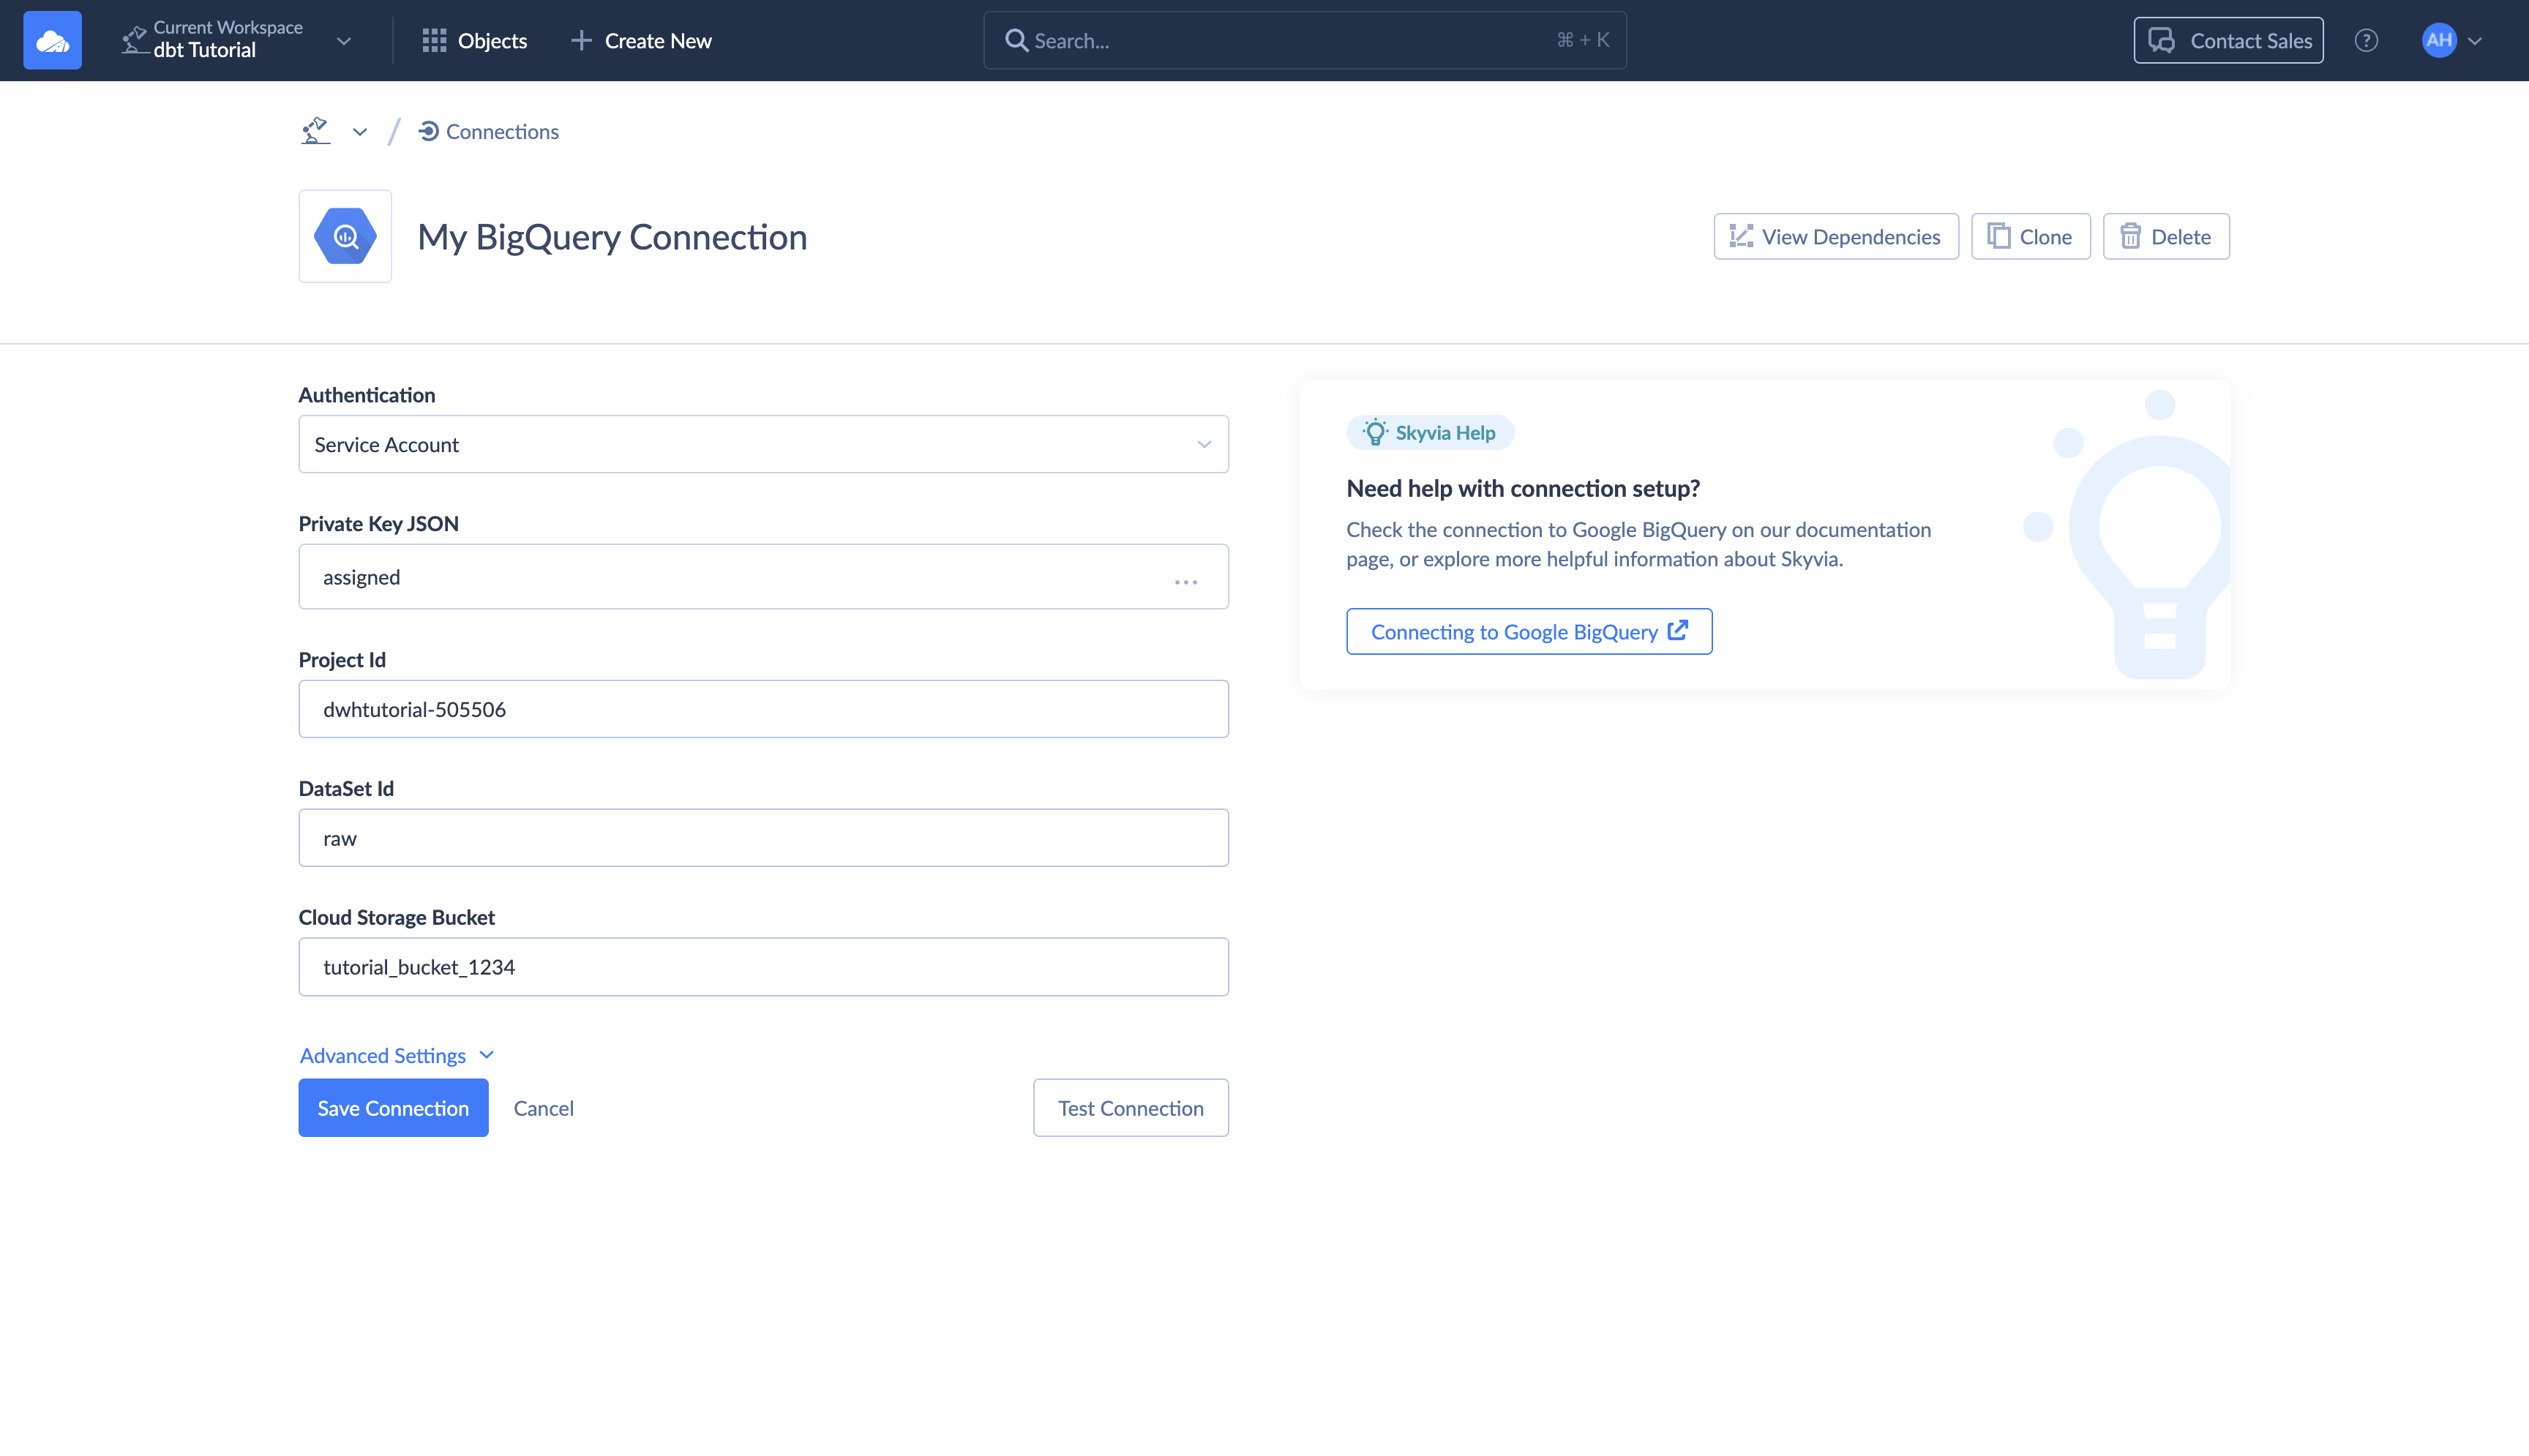Screen dimensions: 2529x1456
Task: Open the Create New menu
Action: click(641, 40)
